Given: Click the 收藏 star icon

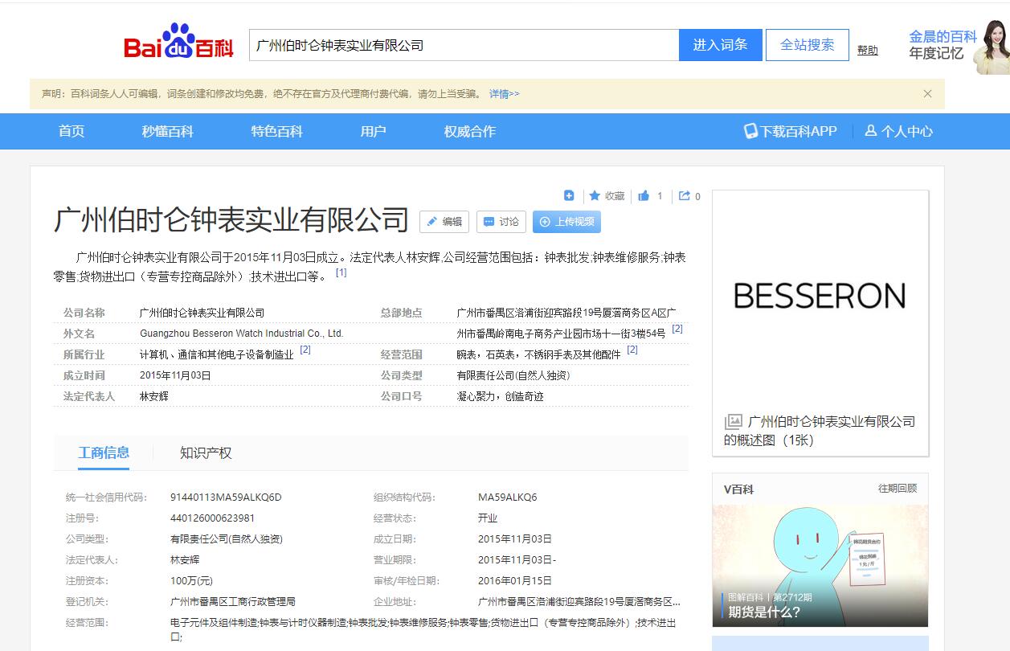Looking at the screenshot, I should click(x=595, y=195).
